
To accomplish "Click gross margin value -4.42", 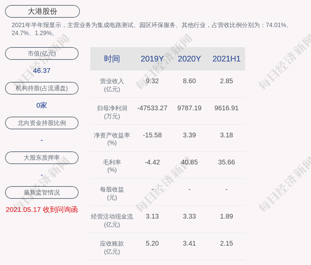I will (152, 162).
